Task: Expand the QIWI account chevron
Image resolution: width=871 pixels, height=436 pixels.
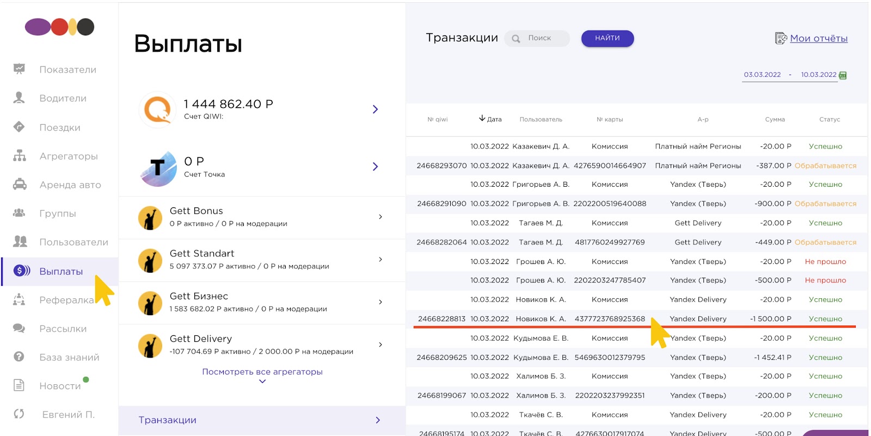Action: pos(375,109)
